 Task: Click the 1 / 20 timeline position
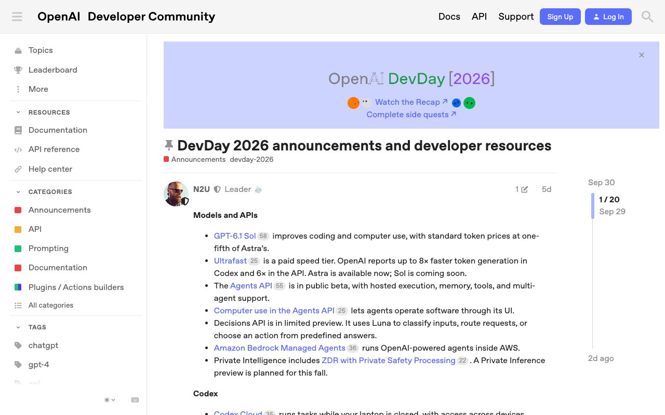click(609, 200)
